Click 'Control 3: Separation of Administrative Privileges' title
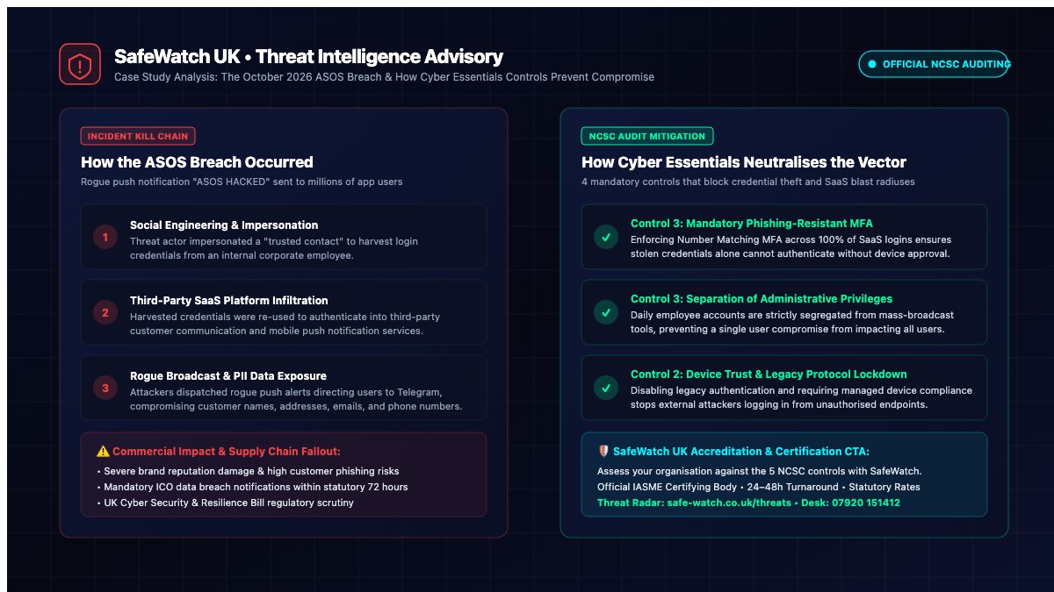The width and height of the screenshot is (1054, 592). tap(762, 299)
